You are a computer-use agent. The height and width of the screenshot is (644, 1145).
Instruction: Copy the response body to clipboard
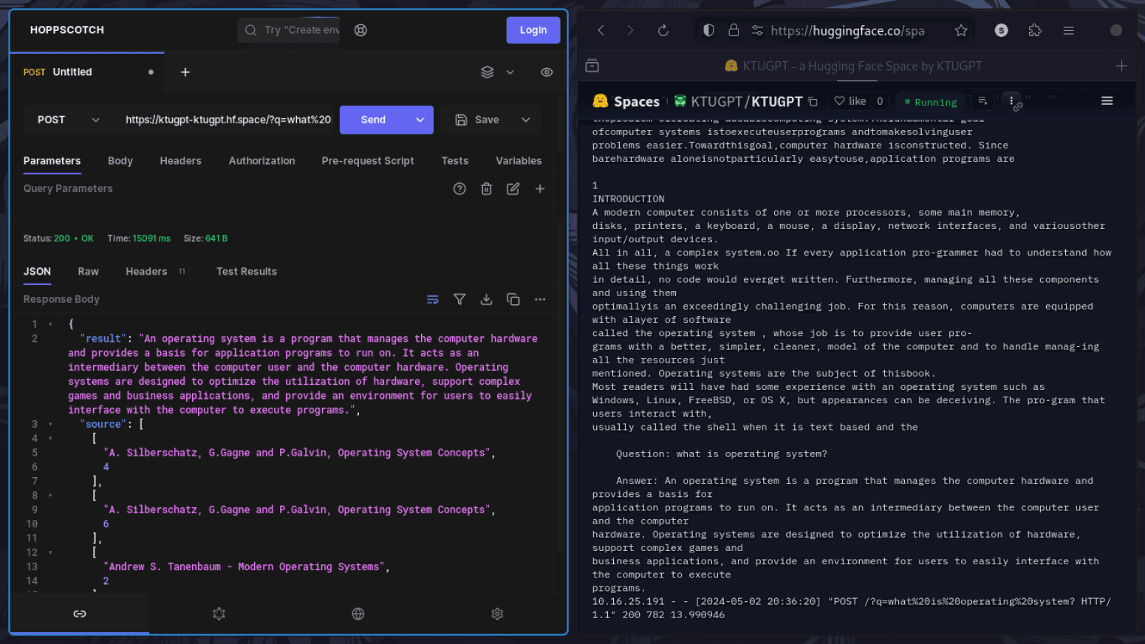513,299
